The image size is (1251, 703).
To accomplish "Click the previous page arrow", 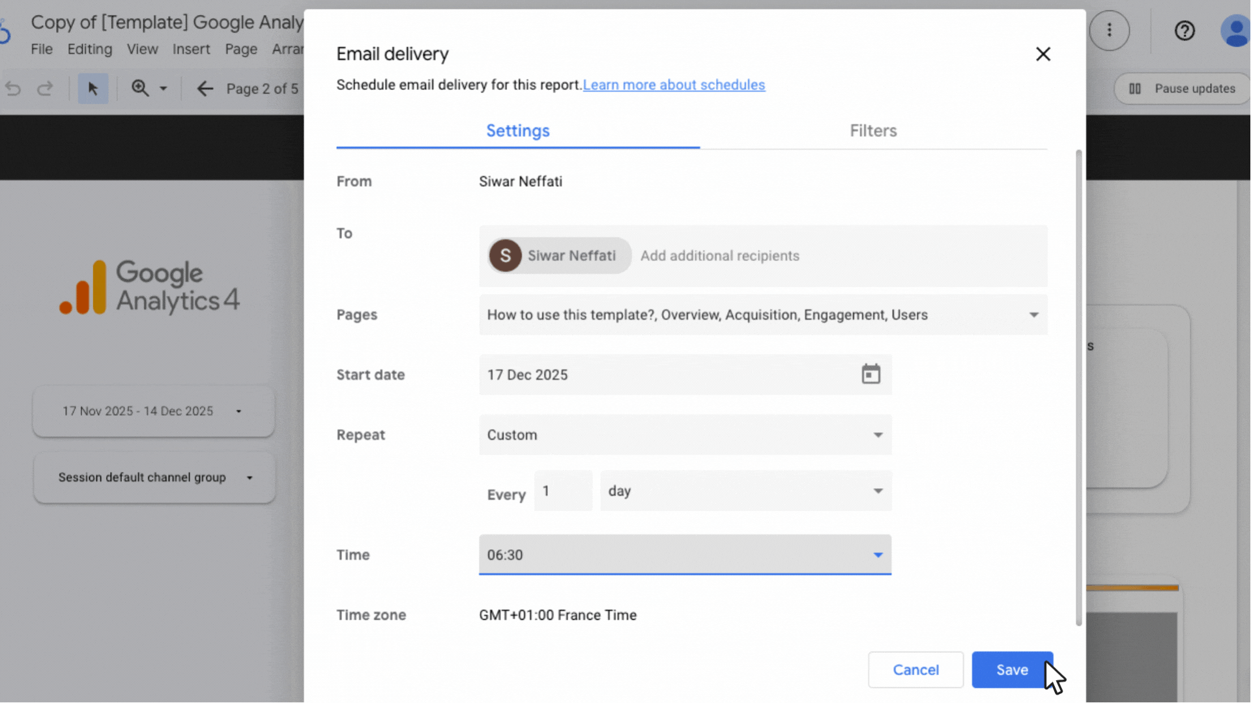I will click(205, 89).
